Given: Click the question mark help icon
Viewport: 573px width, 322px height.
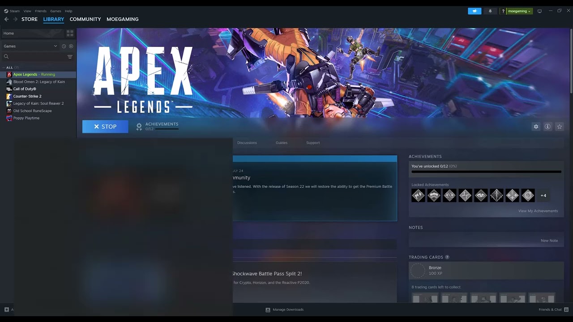Looking at the screenshot, I should (x=503, y=11).
